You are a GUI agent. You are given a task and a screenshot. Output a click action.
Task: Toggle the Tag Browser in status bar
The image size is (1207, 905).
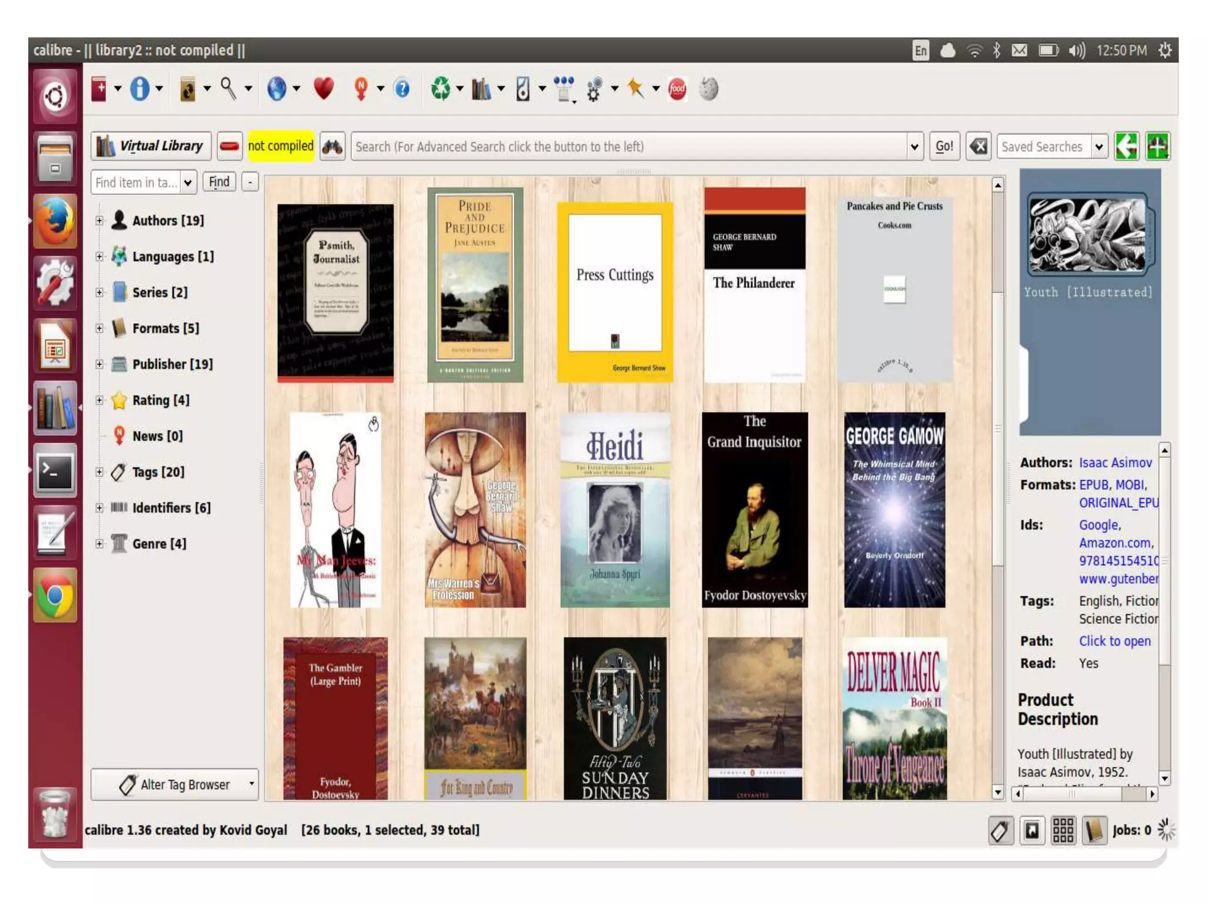tap(1001, 830)
